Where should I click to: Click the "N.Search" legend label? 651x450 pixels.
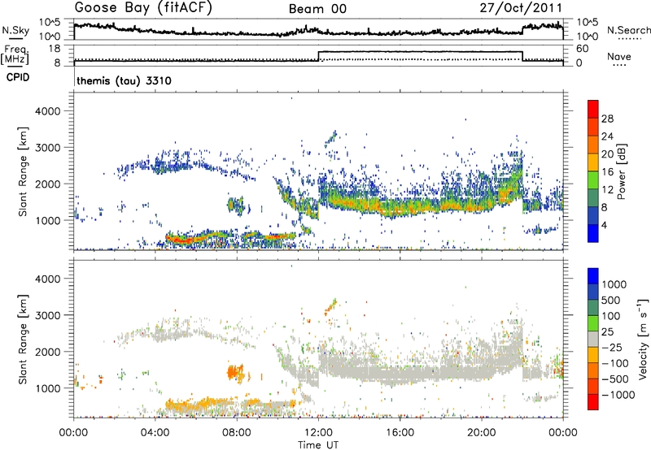[x=628, y=30]
